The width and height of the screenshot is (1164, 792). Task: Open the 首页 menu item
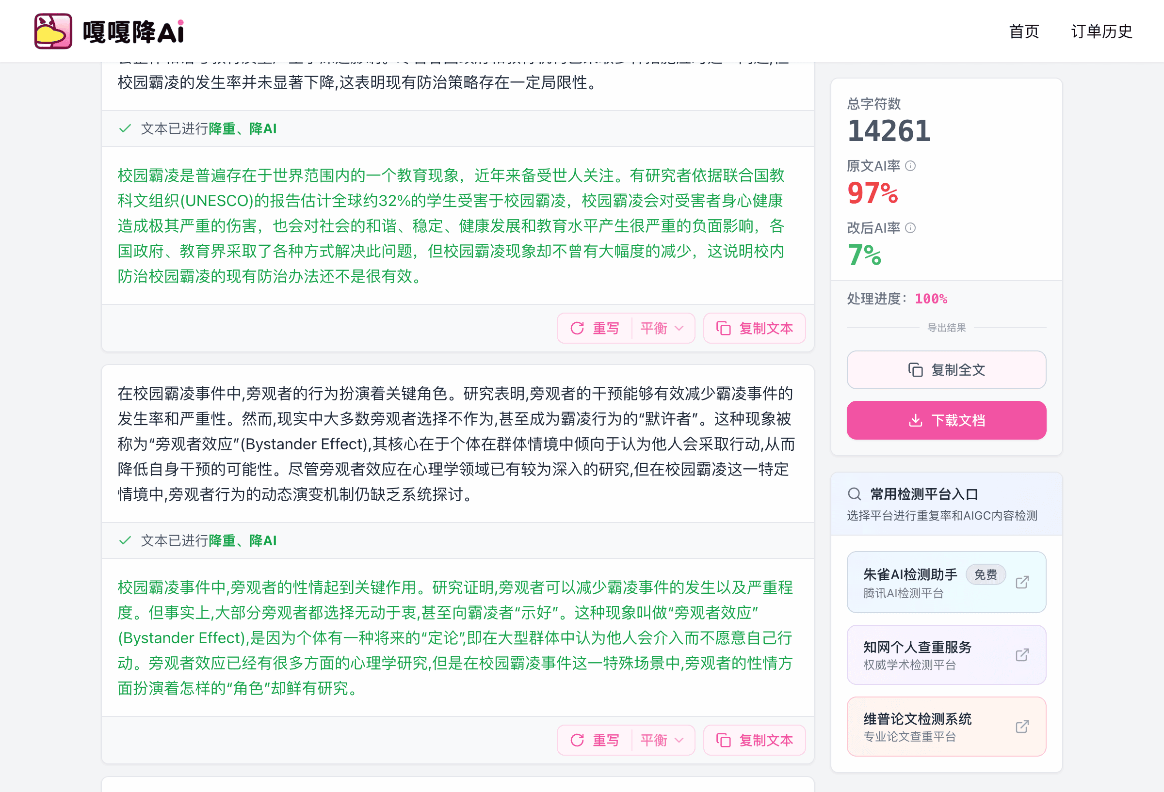pos(1023,31)
